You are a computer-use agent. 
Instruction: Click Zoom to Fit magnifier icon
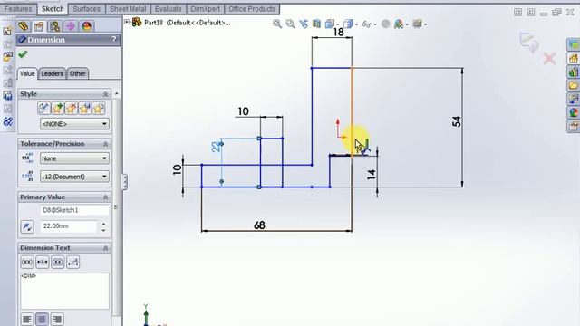tap(277, 24)
